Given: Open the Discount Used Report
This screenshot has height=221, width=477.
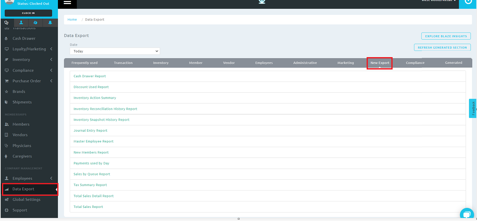Looking at the screenshot, I should pyautogui.click(x=91, y=87).
